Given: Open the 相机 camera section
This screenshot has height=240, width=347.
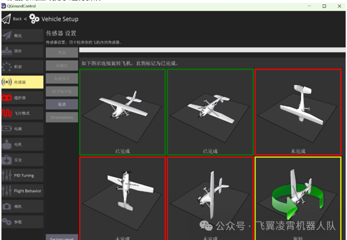Looking at the screenshot, I should click(x=22, y=207).
